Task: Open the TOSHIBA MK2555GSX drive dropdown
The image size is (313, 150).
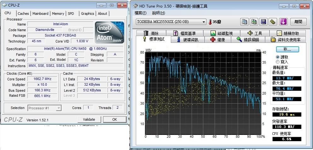Action: [171, 22]
